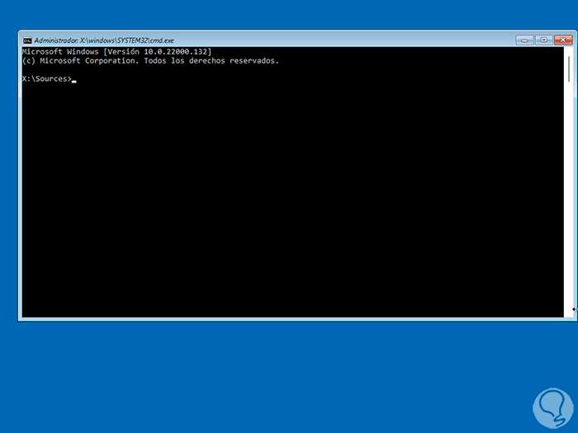
Task: Click the vertical scrollbar thumb in console
Action: tap(569, 68)
